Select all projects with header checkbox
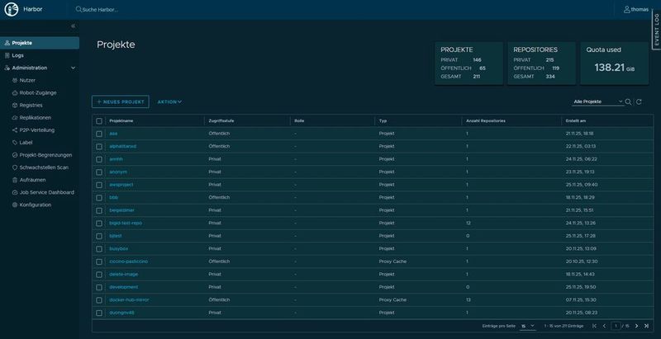Screen dimensions: 661x339 [x=99, y=121]
